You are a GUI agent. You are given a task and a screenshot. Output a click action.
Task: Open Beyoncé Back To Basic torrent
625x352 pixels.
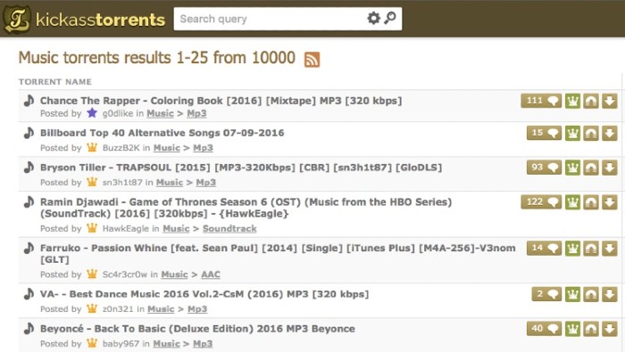pyautogui.click(x=197, y=329)
